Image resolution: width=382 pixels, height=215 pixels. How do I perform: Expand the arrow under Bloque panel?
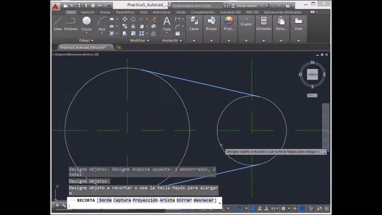211,41
